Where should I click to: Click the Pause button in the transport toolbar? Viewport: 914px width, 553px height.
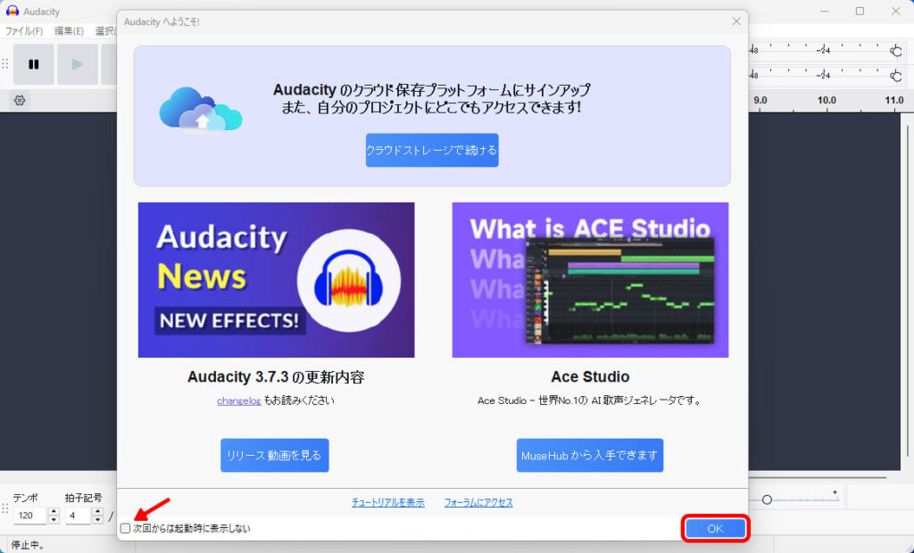[34, 64]
